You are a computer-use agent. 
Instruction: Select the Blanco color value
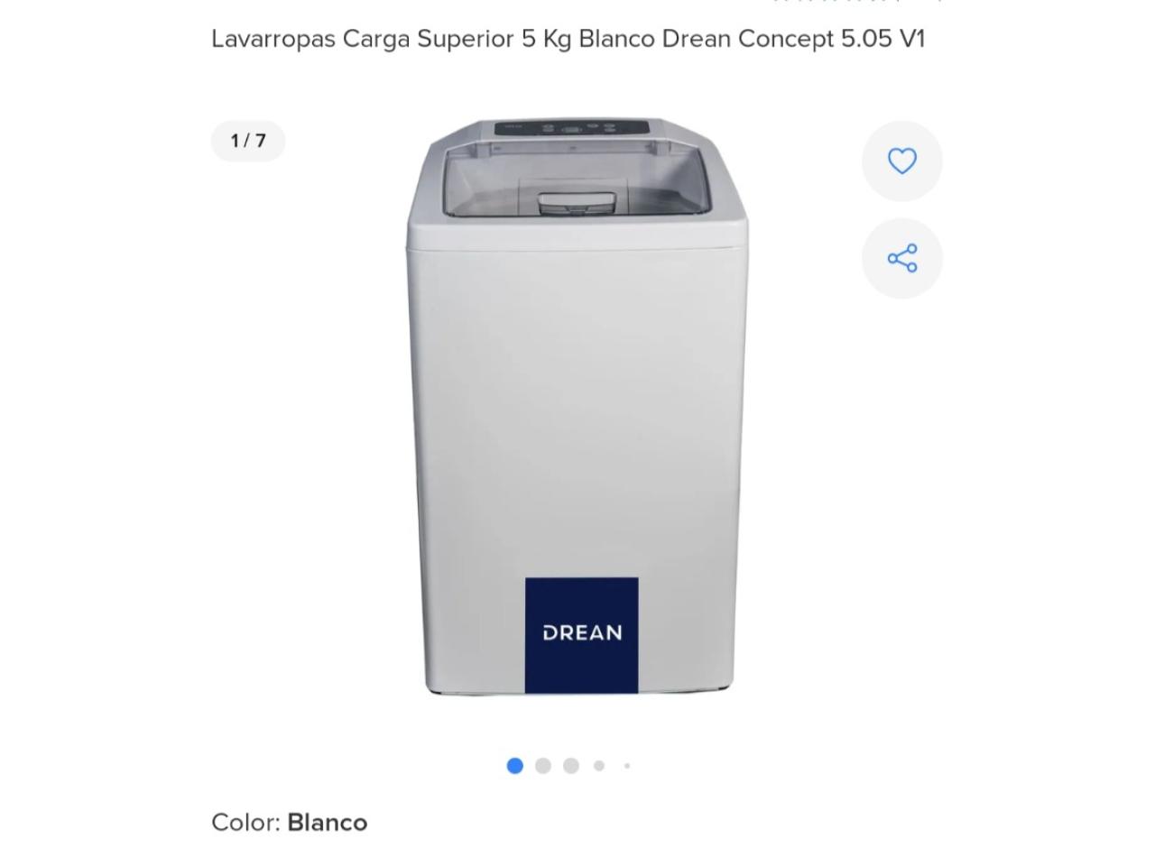click(x=328, y=823)
